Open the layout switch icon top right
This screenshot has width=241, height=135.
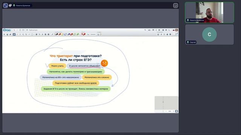(x=175, y=6)
